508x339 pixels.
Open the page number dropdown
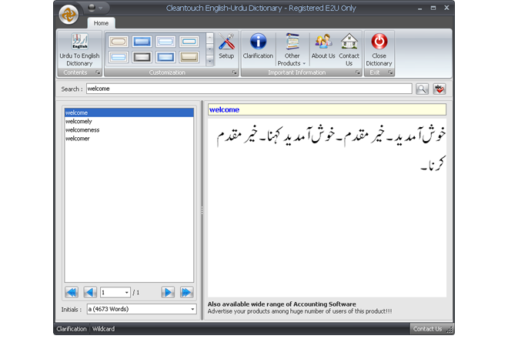(127, 293)
